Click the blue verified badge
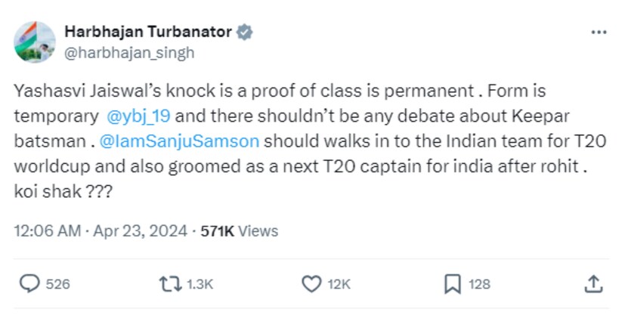 click(x=245, y=32)
